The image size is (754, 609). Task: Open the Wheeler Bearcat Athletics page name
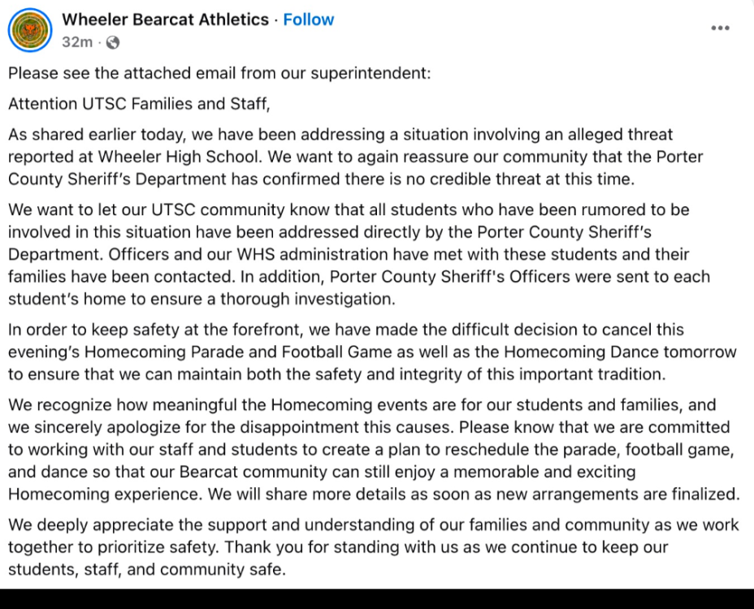165,19
